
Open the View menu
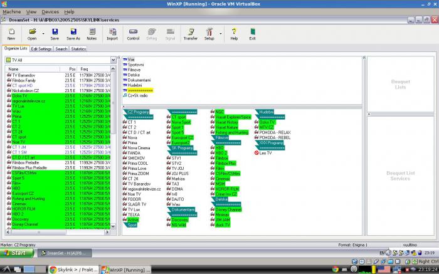[x=31, y=12]
